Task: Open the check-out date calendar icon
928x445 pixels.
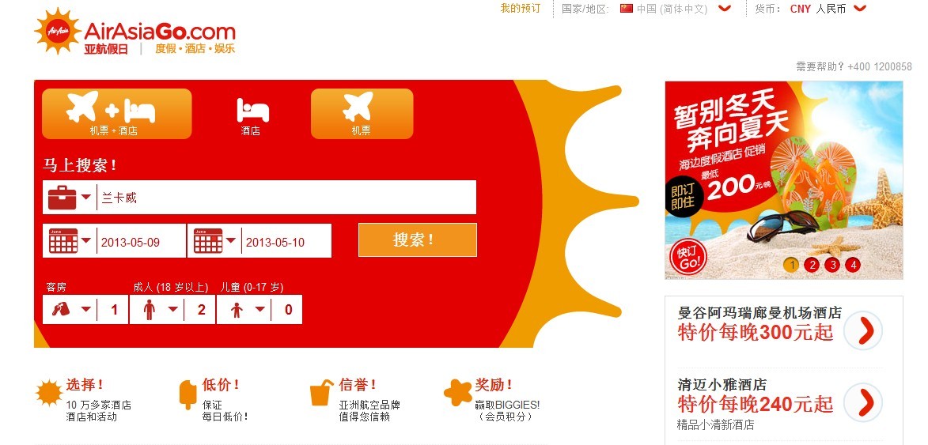Action: coord(208,240)
